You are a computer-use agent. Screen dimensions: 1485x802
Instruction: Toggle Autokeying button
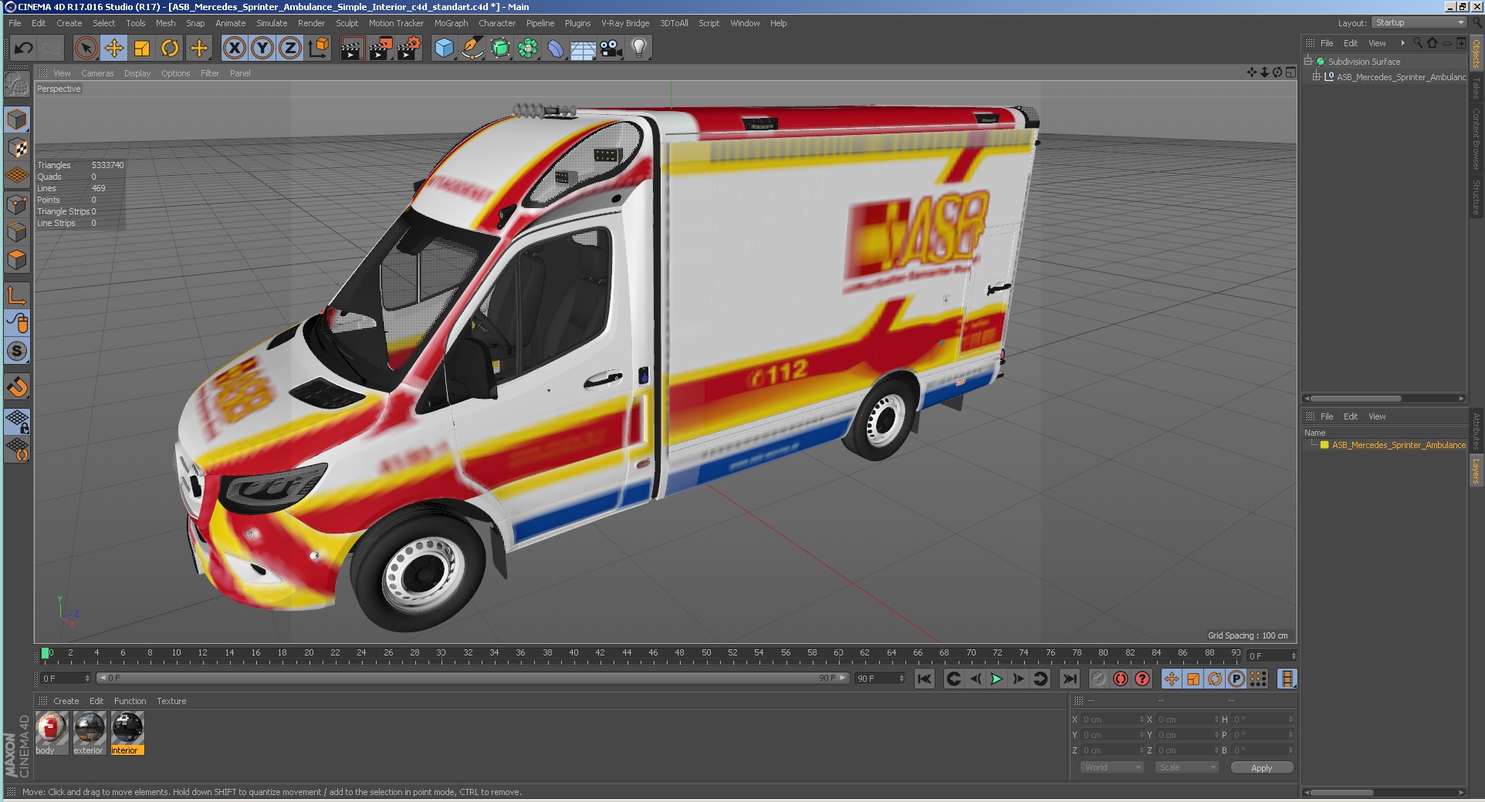click(x=1121, y=679)
